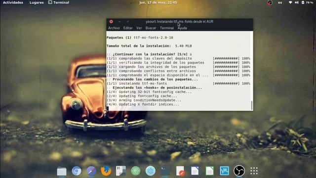Minimize the terminal window
Image resolution: width=316 pixels, height=178 pixels.
[x=119, y=22]
